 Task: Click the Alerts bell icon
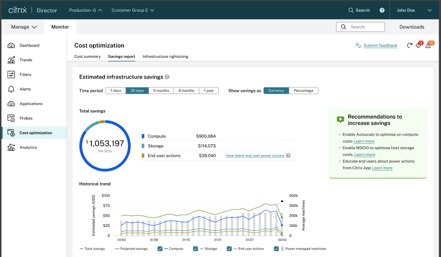(12, 89)
